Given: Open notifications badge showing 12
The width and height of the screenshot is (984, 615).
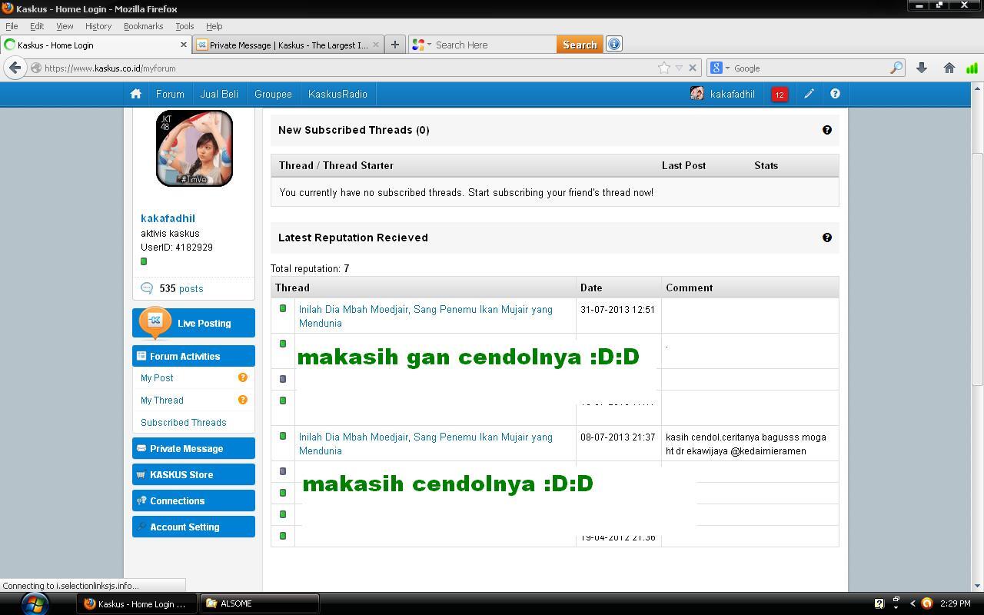Looking at the screenshot, I should pos(780,95).
